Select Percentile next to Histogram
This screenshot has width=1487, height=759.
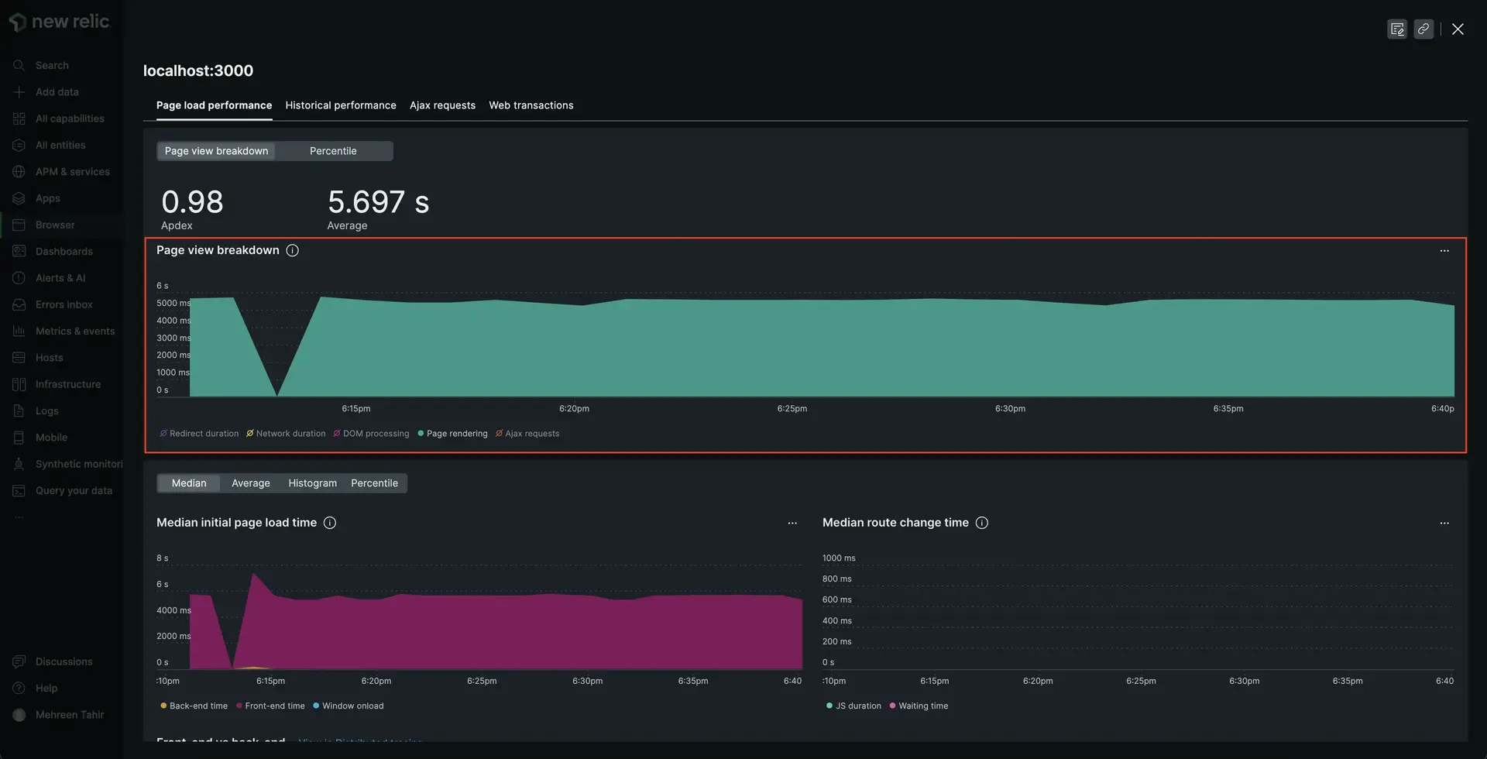tap(375, 483)
